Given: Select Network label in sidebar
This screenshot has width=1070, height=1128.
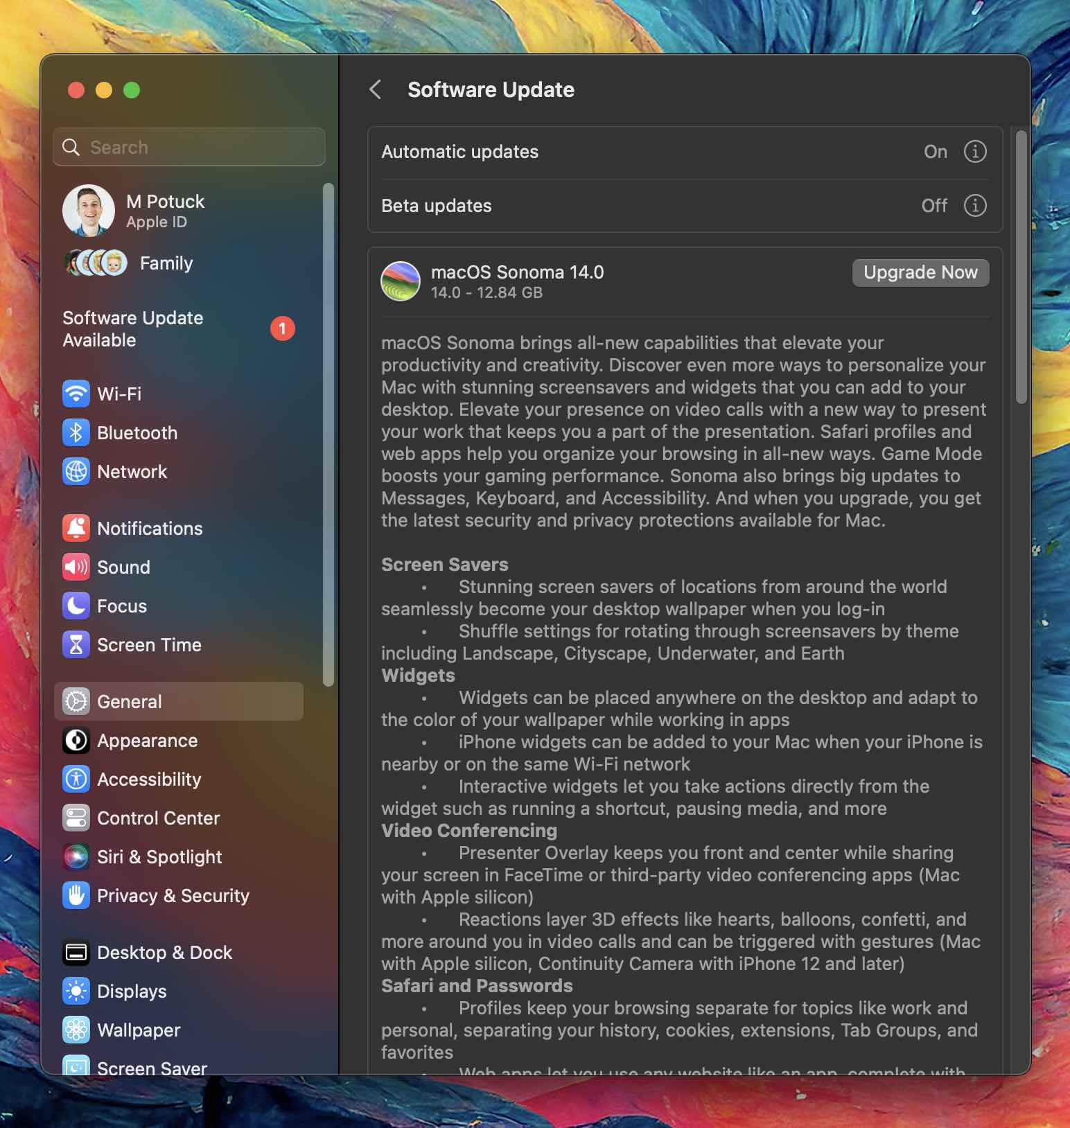Looking at the screenshot, I should click(x=132, y=471).
